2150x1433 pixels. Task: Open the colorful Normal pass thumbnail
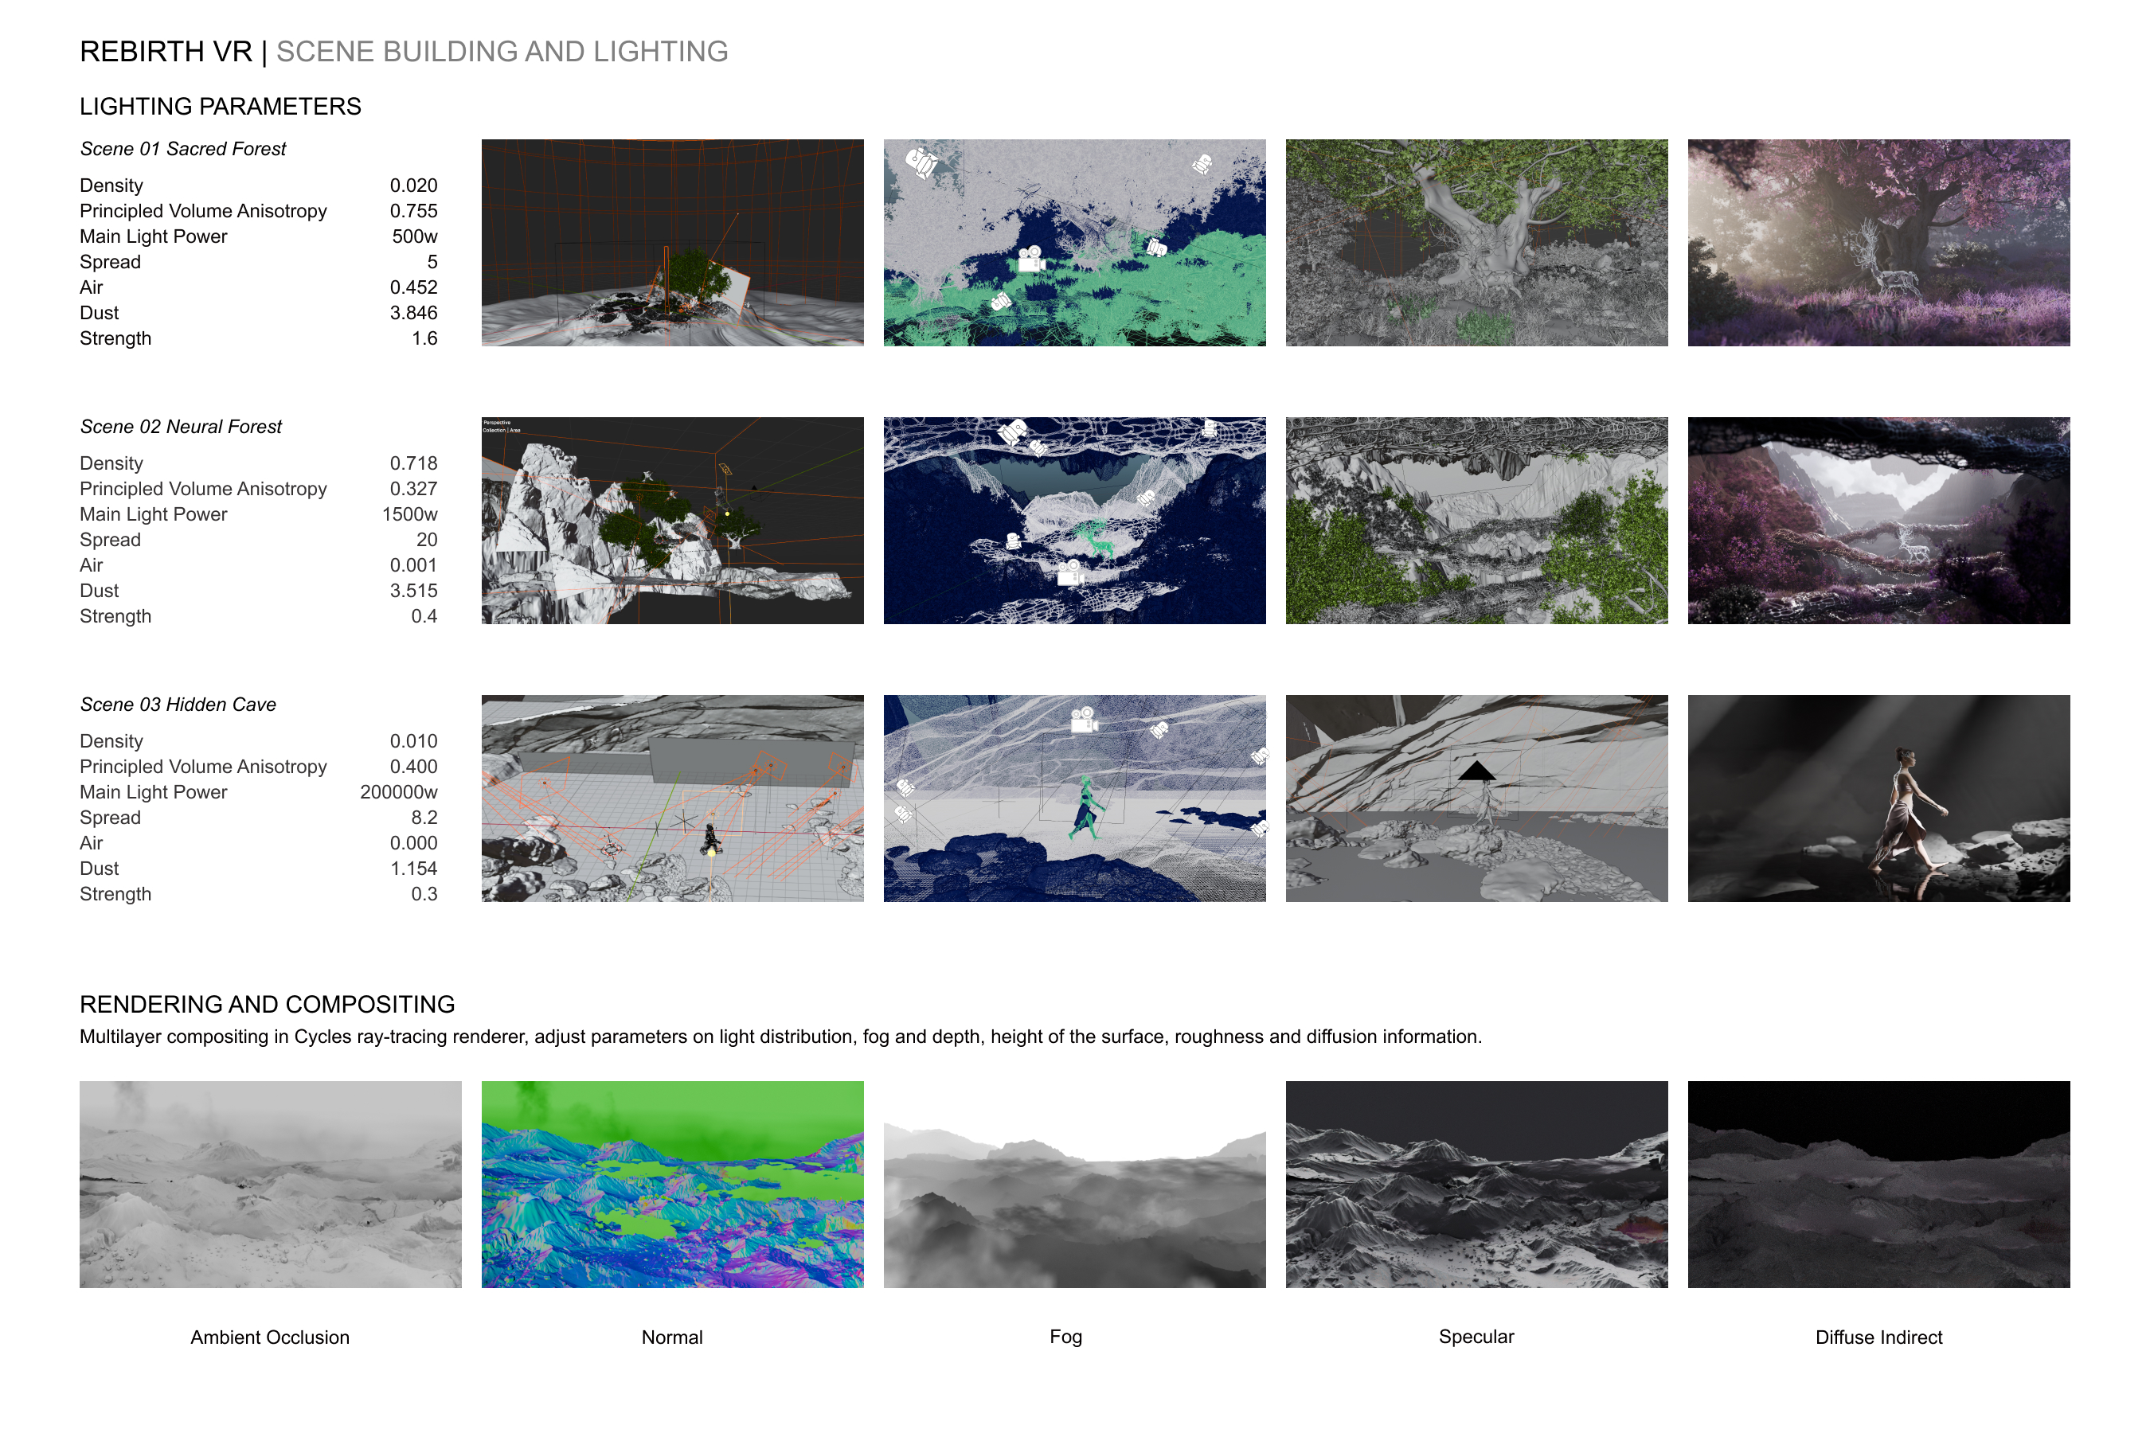pyautogui.click(x=673, y=1185)
